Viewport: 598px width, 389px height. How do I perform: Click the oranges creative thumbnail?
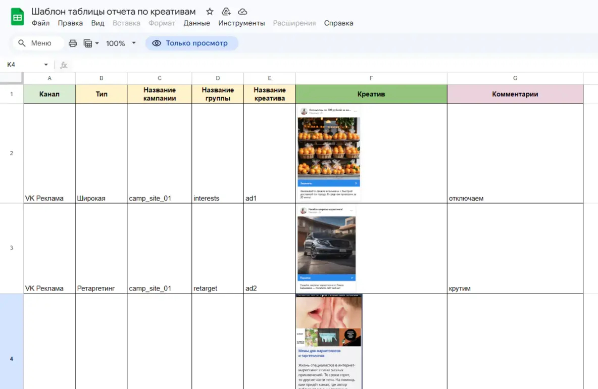(329, 153)
